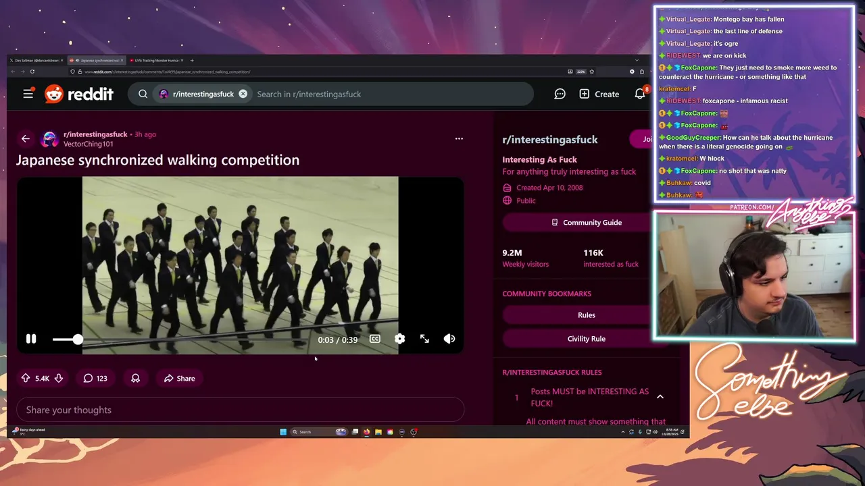Open the Community Guide
Viewport: 865px width, 486px height.
(586, 222)
